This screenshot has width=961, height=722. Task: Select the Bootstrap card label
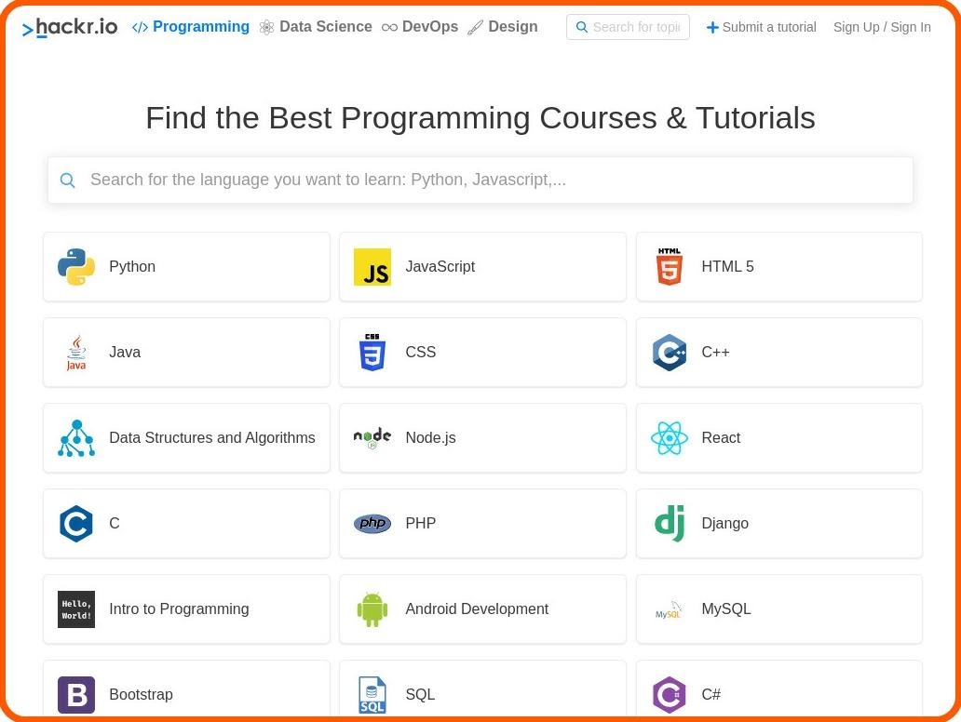(141, 695)
